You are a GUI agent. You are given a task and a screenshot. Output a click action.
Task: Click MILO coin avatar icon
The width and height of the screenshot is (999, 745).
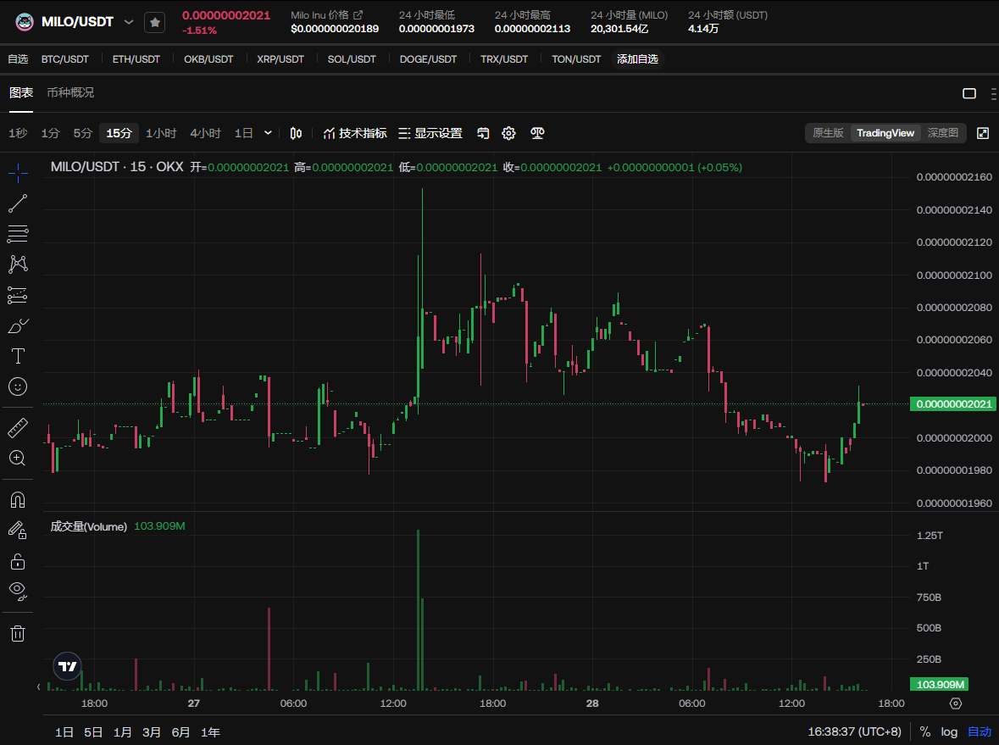pos(25,22)
